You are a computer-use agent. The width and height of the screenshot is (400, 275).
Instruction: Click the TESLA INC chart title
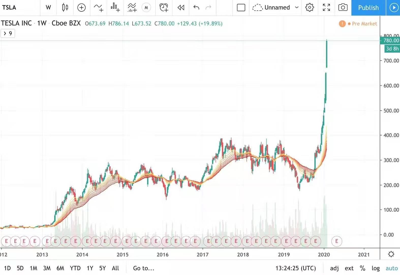tap(16, 23)
